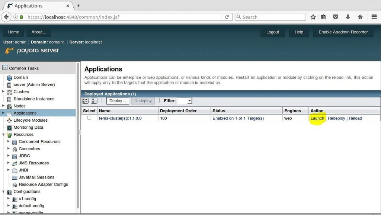Open the bookmarks list icon
The width and height of the screenshot is (381, 215).
point(323,17)
